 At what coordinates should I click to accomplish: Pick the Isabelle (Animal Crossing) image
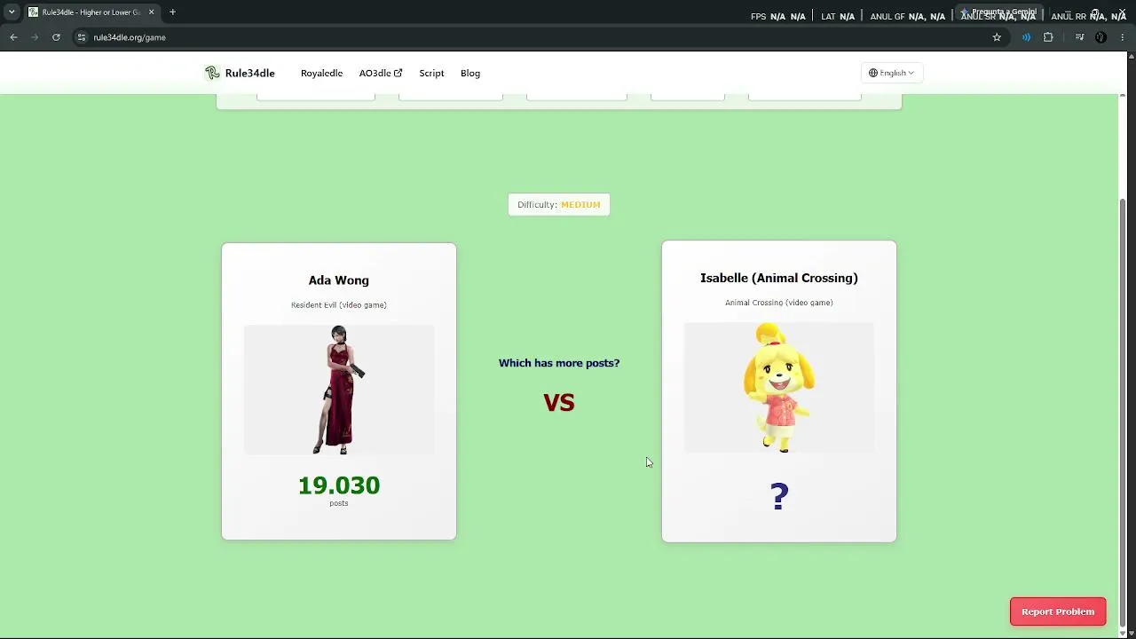[779, 388]
